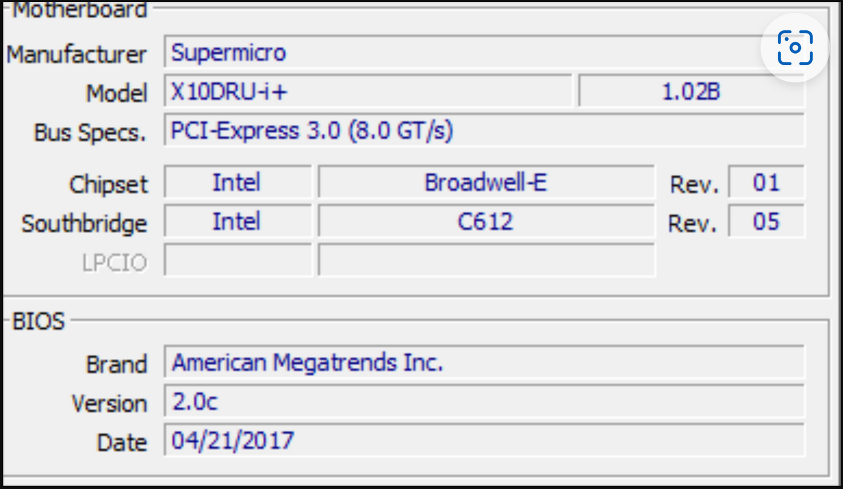
Task: Click the Bus Specs PCI-Express field
Action: 484,131
